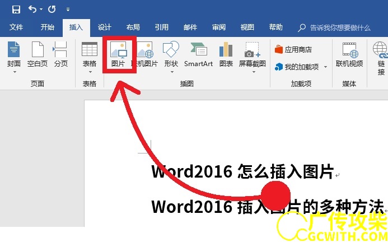Expand the 表格 dropdown arrow
Image resolution: width=388 pixels, height=242 pixels.
(x=90, y=72)
